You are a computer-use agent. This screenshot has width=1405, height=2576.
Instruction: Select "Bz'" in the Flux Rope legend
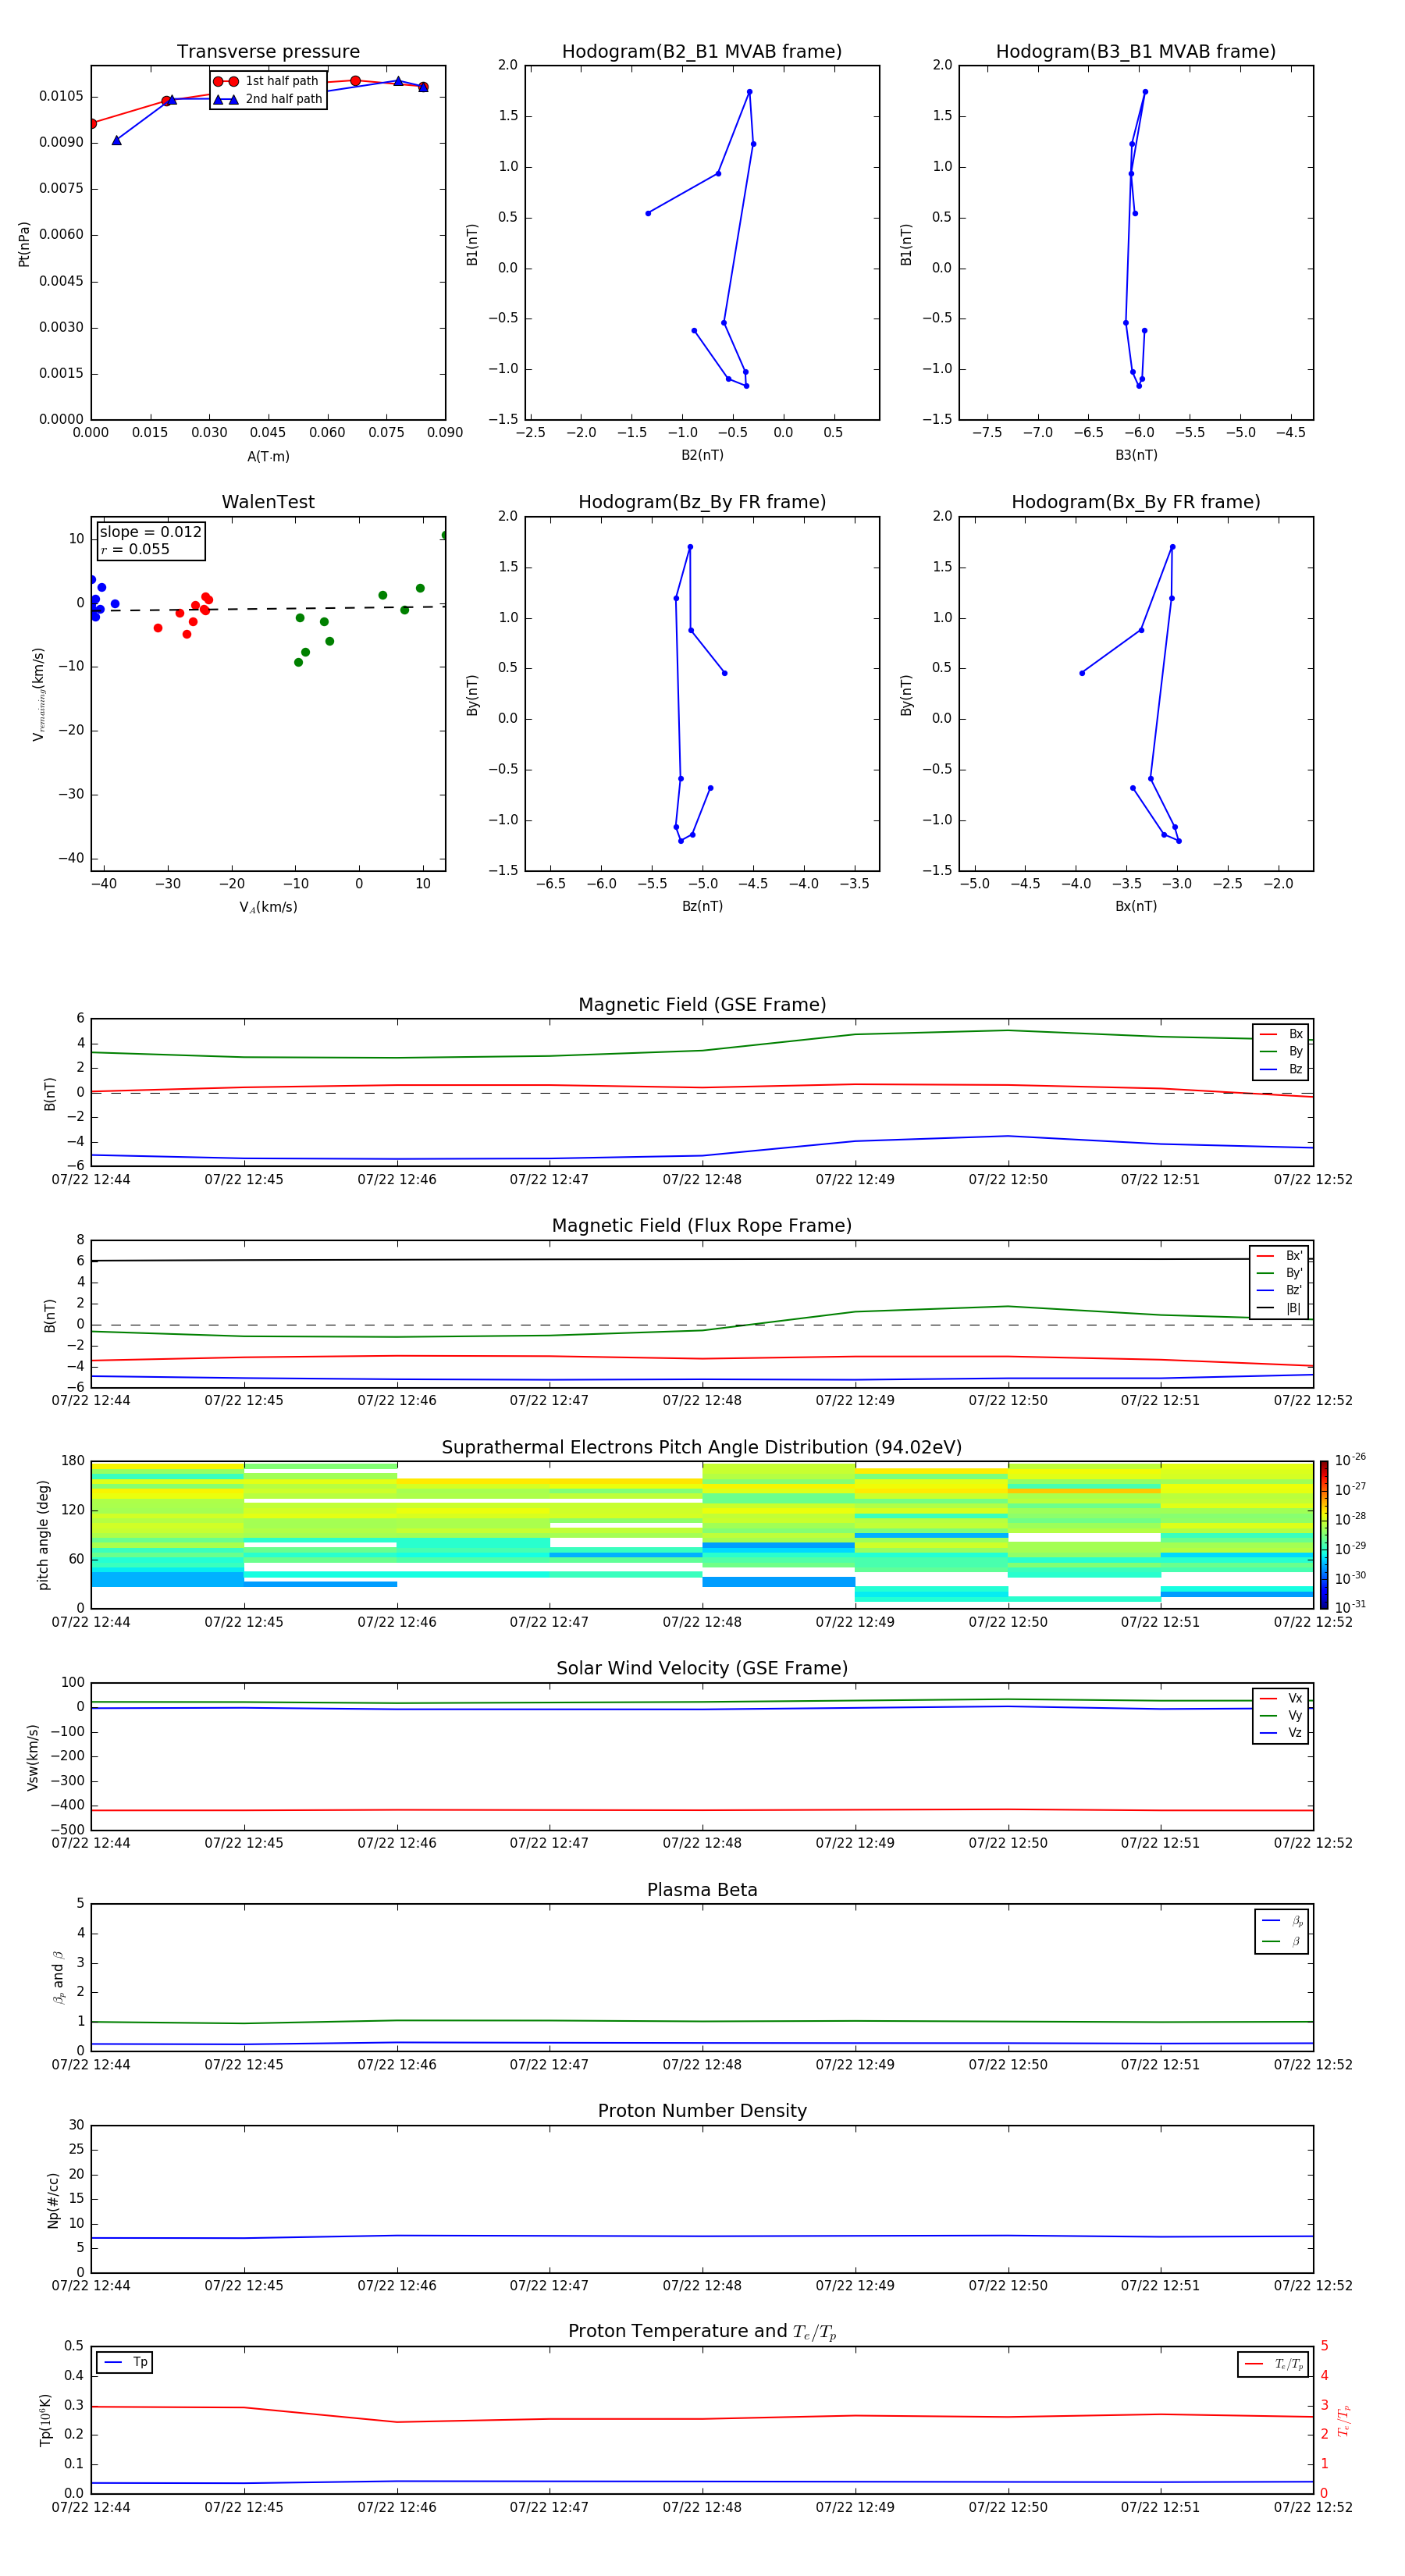click(1280, 1290)
